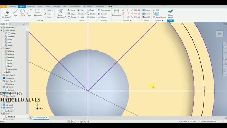227x128 pixels.
Task: Select the Trim tool
Action: pyautogui.click(x=81, y=10)
